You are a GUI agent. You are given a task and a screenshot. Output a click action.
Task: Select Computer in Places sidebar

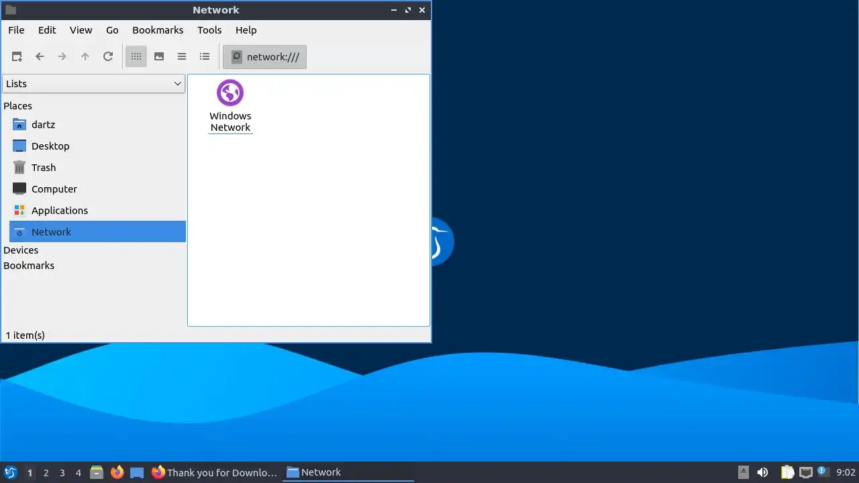97,189
